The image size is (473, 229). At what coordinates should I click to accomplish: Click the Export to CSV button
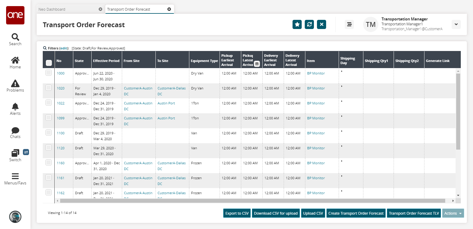[237, 213]
